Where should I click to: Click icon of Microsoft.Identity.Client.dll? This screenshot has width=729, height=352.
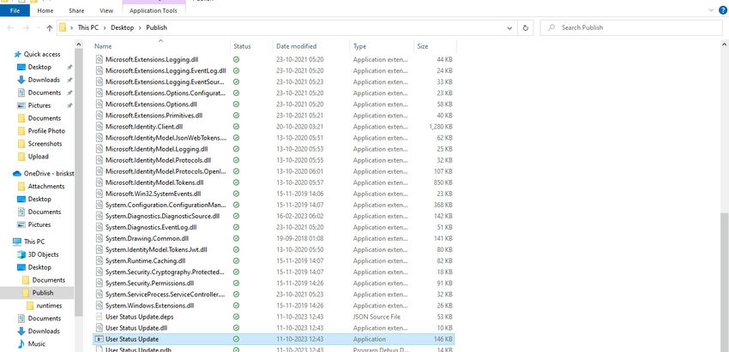pyautogui.click(x=99, y=126)
